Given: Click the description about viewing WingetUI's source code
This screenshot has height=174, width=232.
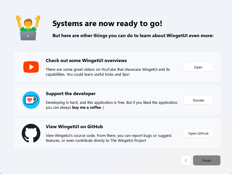Looking at the screenshot, I should tap(108, 138).
